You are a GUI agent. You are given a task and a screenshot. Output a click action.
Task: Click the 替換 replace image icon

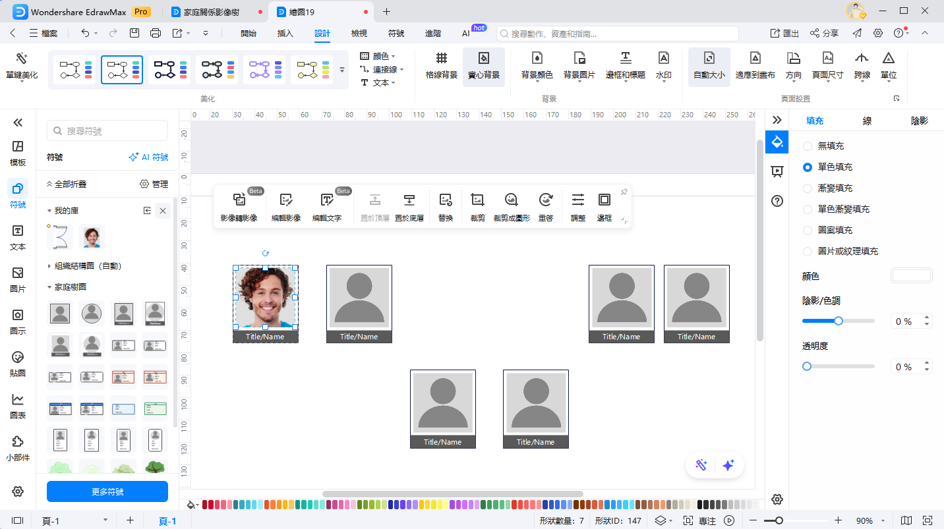(x=446, y=200)
